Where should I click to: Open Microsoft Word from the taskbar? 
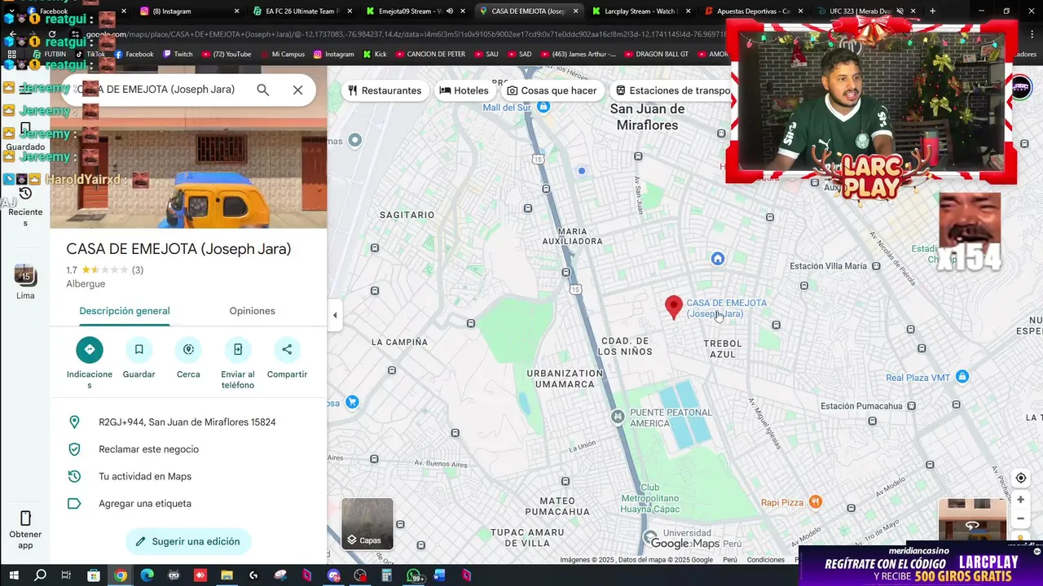[x=440, y=575]
